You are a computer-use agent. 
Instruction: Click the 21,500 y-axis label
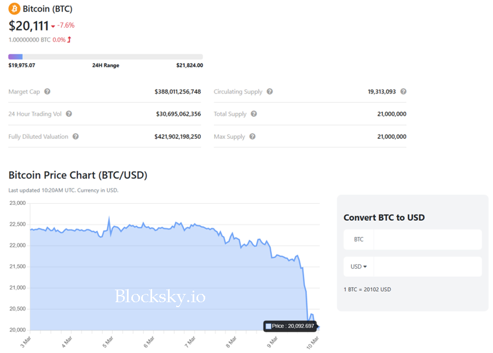click(x=18, y=266)
